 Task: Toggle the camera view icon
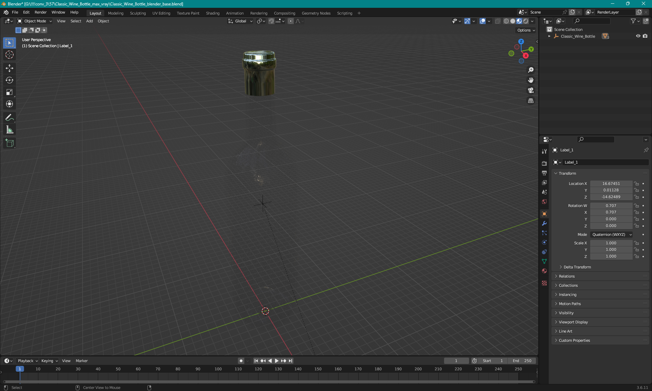(531, 90)
